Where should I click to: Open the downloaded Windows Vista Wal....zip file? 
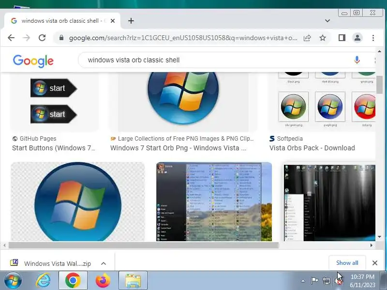[51, 263]
